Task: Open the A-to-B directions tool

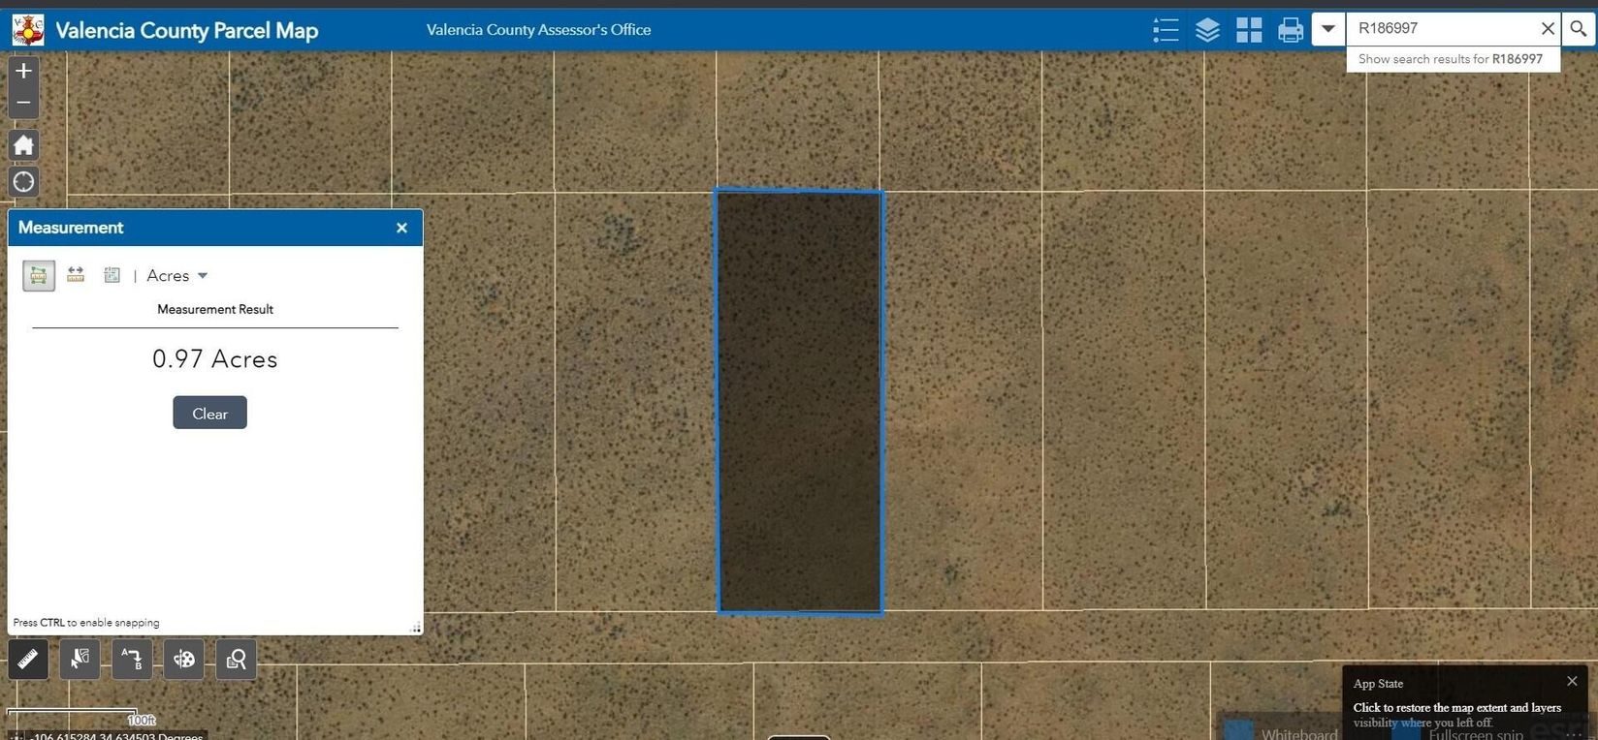Action: click(x=132, y=660)
